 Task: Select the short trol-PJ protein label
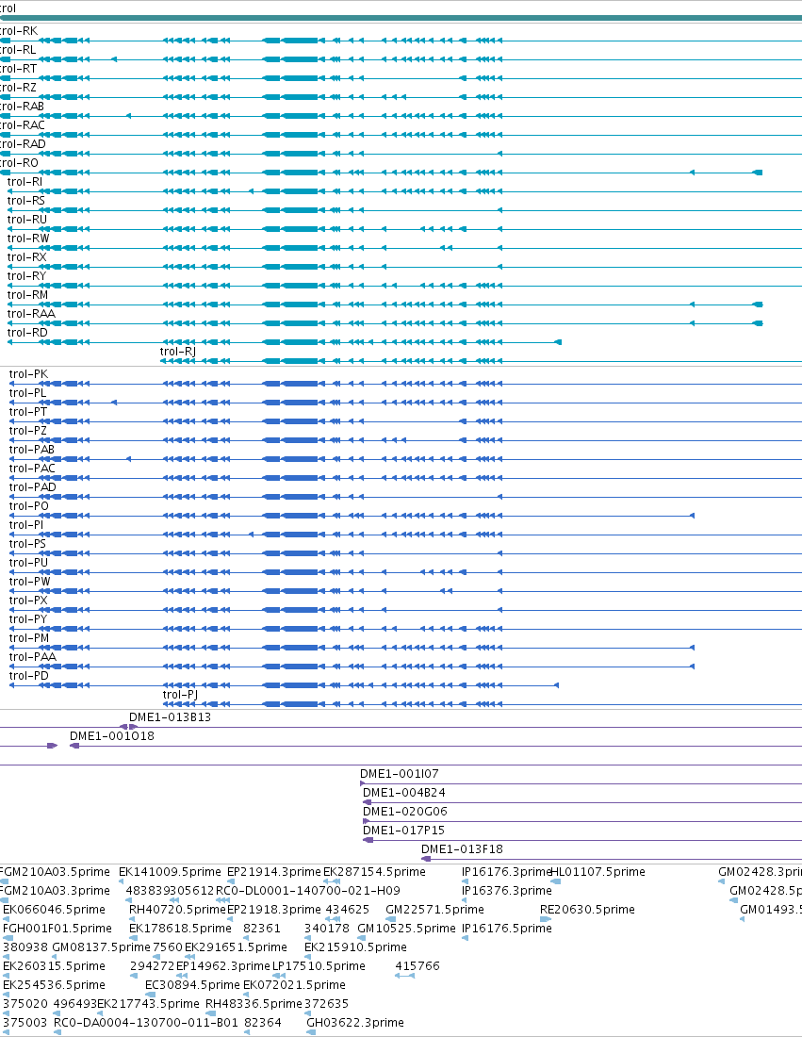tap(181, 695)
